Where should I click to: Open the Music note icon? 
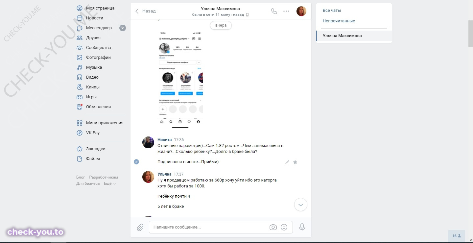(x=80, y=67)
